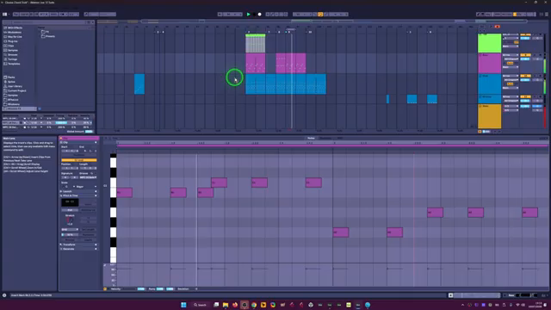Screen dimensions: 551x310
Task: Click the Stop button in transport
Action: coord(254,15)
